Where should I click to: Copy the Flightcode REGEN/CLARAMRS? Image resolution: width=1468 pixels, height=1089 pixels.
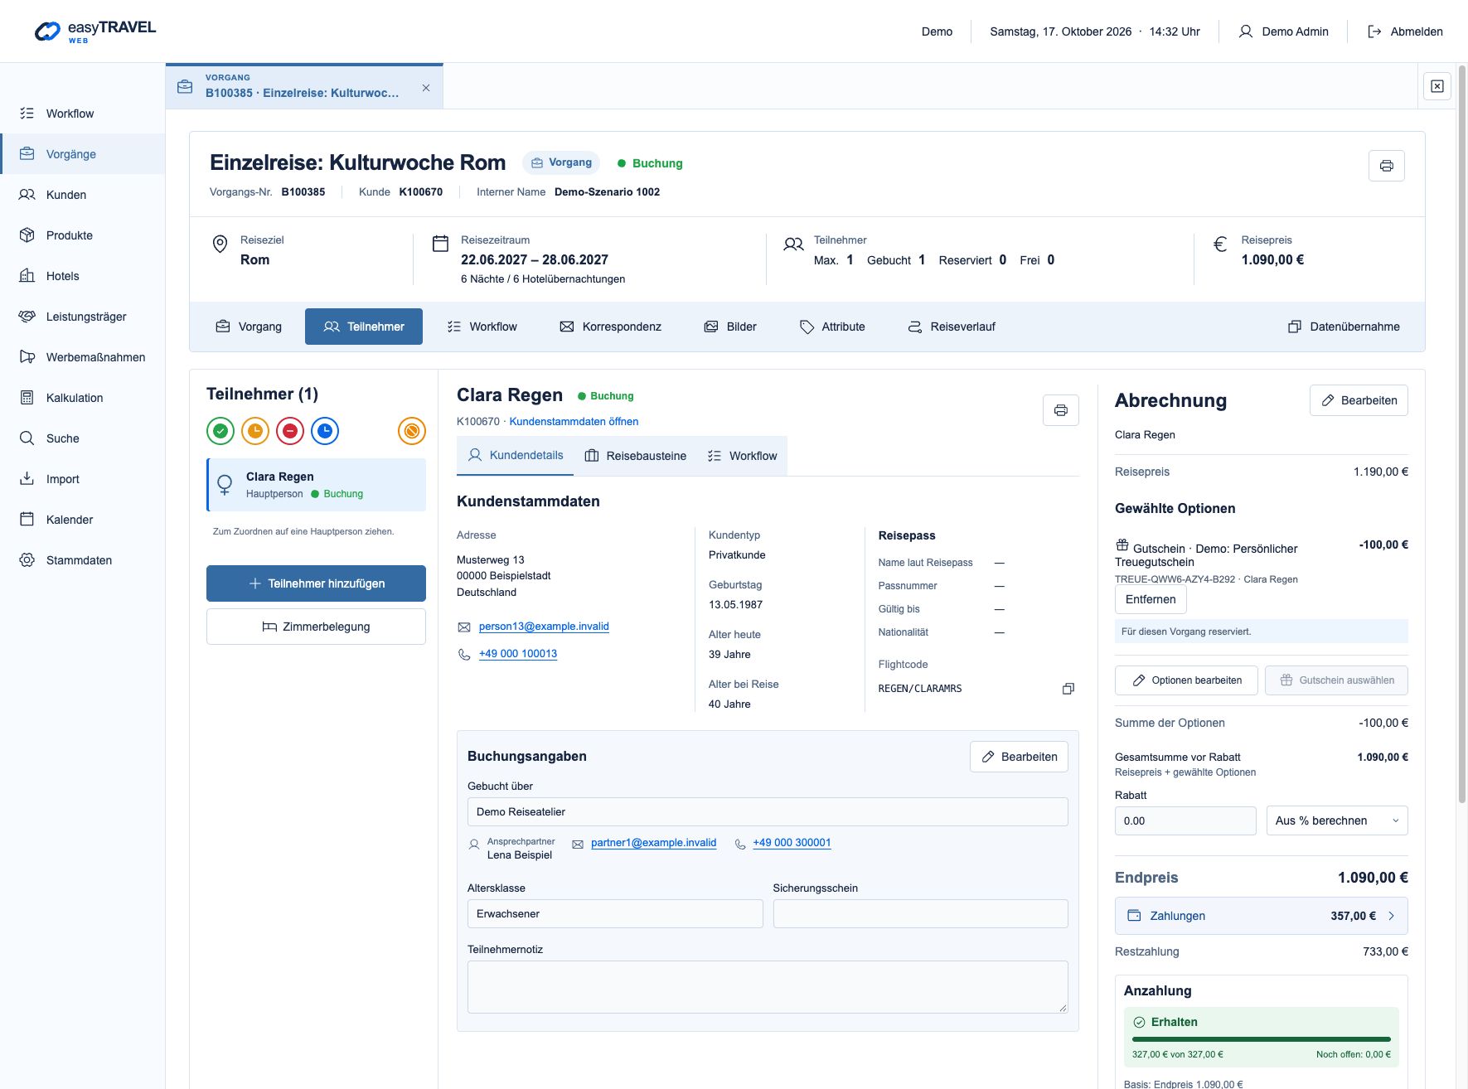(x=1068, y=689)
